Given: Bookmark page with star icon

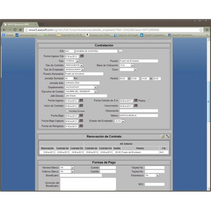Looking at the screenshot, I should pos(201,30).
